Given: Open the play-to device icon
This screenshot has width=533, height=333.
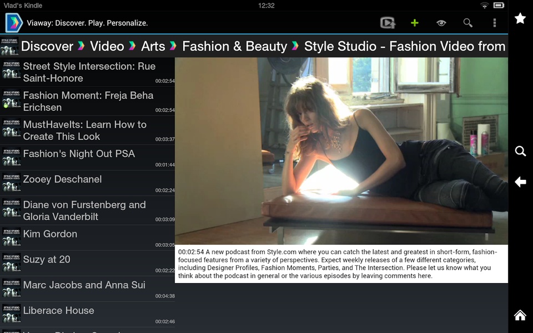Looking at the screenshot, I should 388,23.
